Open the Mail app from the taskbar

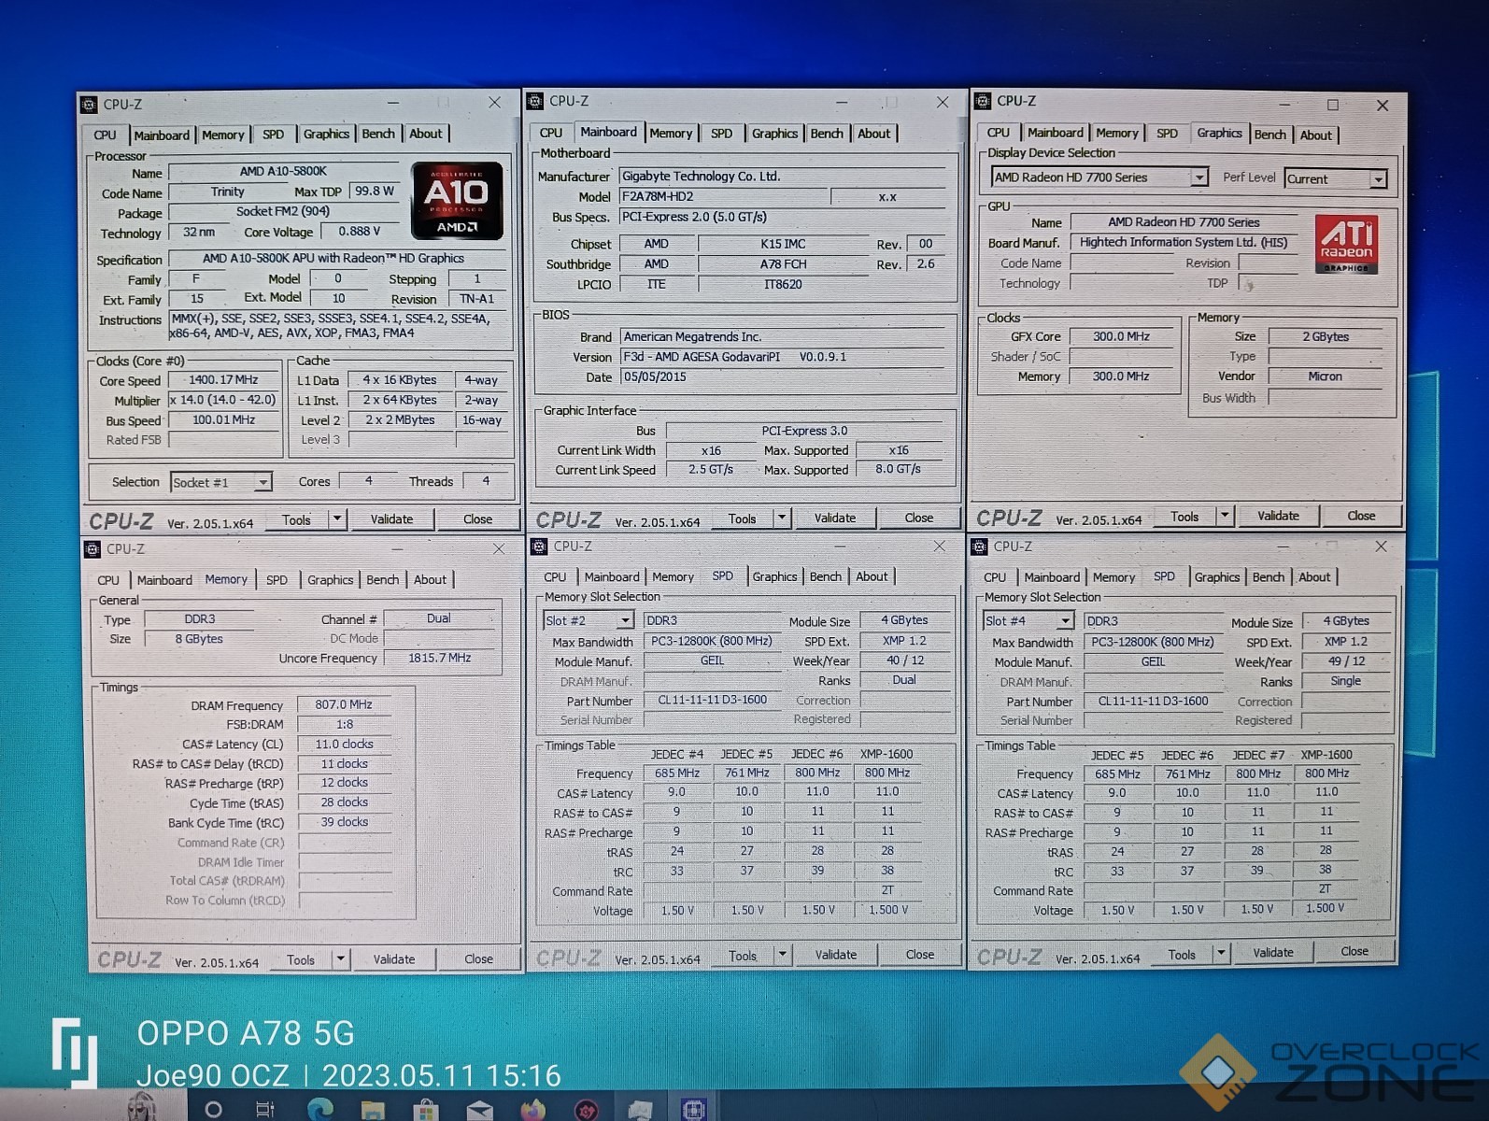(479, 1109)
